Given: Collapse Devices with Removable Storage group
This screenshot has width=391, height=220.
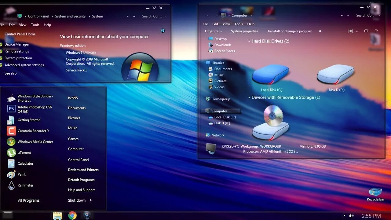Looking at the screenshot, I should (249, 97).
